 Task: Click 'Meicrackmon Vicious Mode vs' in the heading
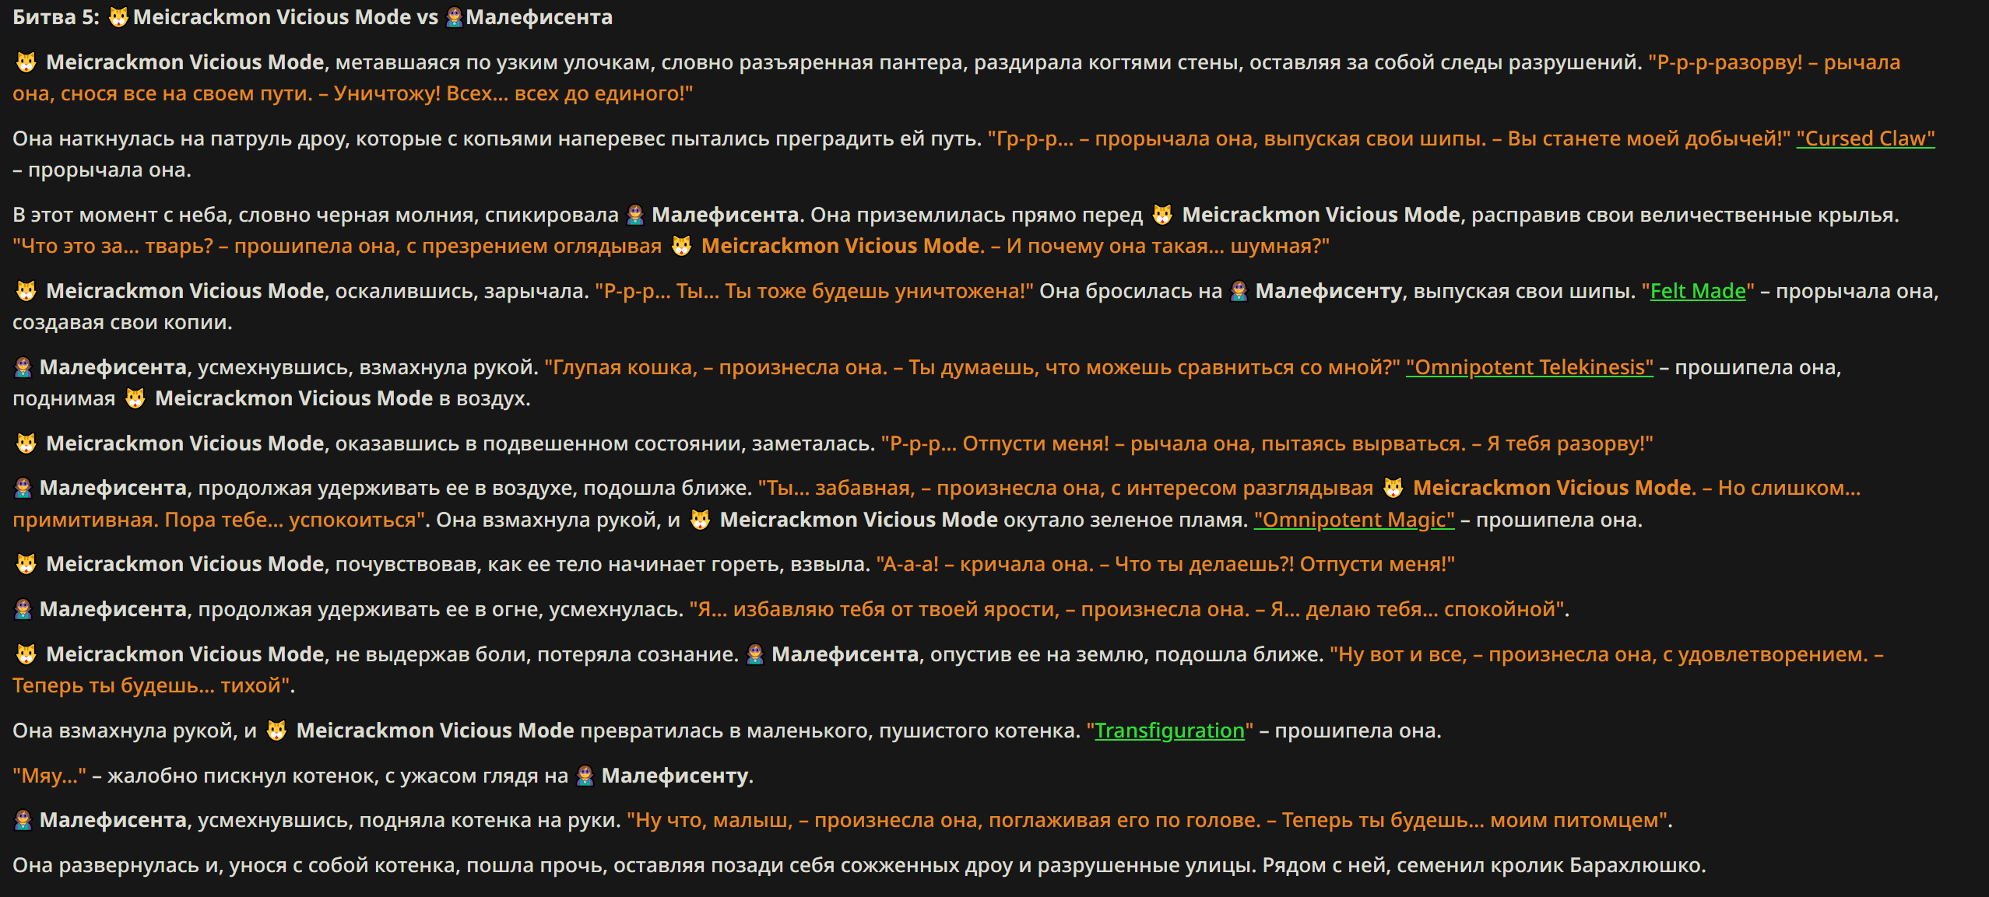(286, 17)
